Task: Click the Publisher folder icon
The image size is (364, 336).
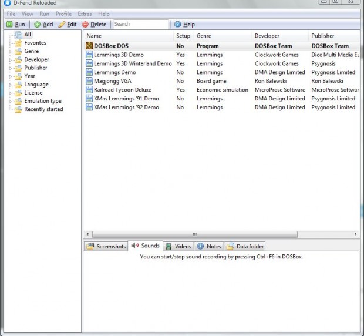Action: [x=18, y=68]
